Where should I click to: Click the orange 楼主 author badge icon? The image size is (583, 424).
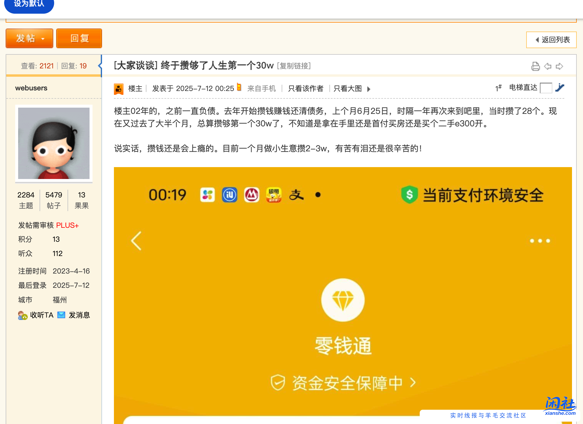pyautogui.click(x=118, y=89)
